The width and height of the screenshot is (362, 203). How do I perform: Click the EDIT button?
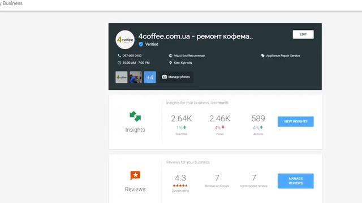pos(303,34)
